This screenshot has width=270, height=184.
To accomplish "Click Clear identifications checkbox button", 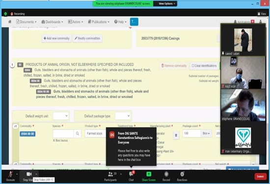I will (204, 66).
